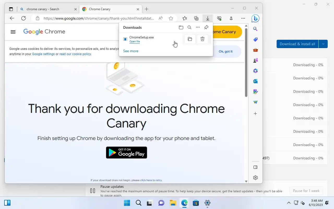Open the Favorites list icon
The width and height of the screenshot is (334, 209).
click(185, 18)
